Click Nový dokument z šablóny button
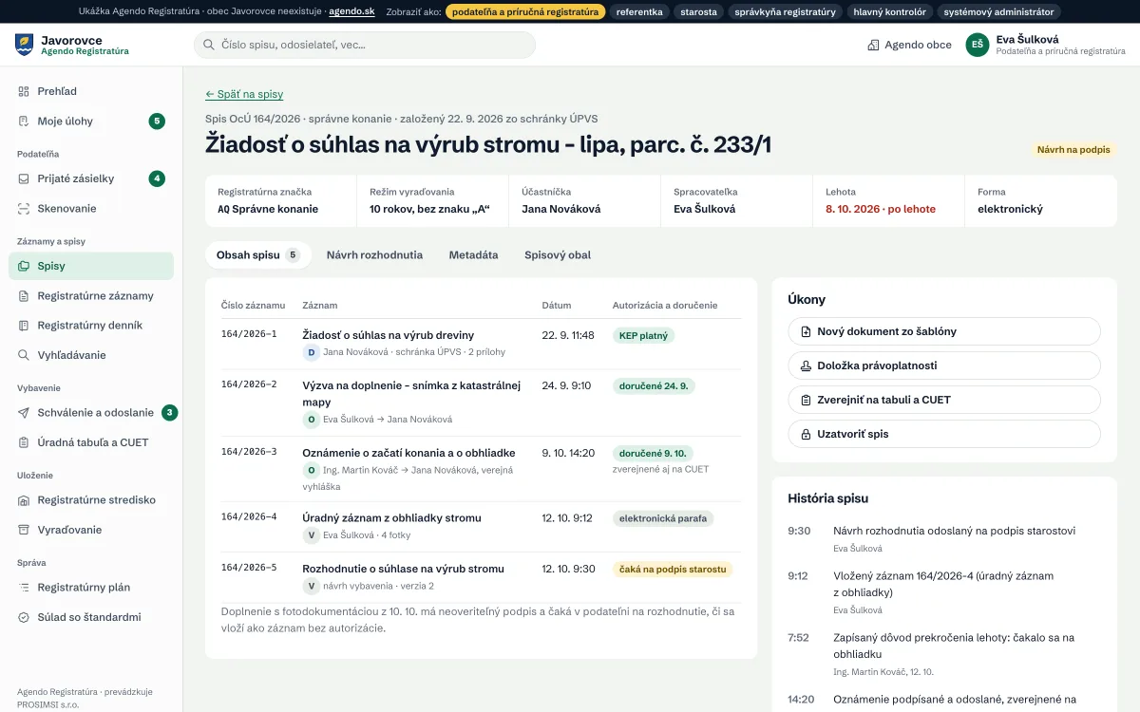 pos(944,331)
